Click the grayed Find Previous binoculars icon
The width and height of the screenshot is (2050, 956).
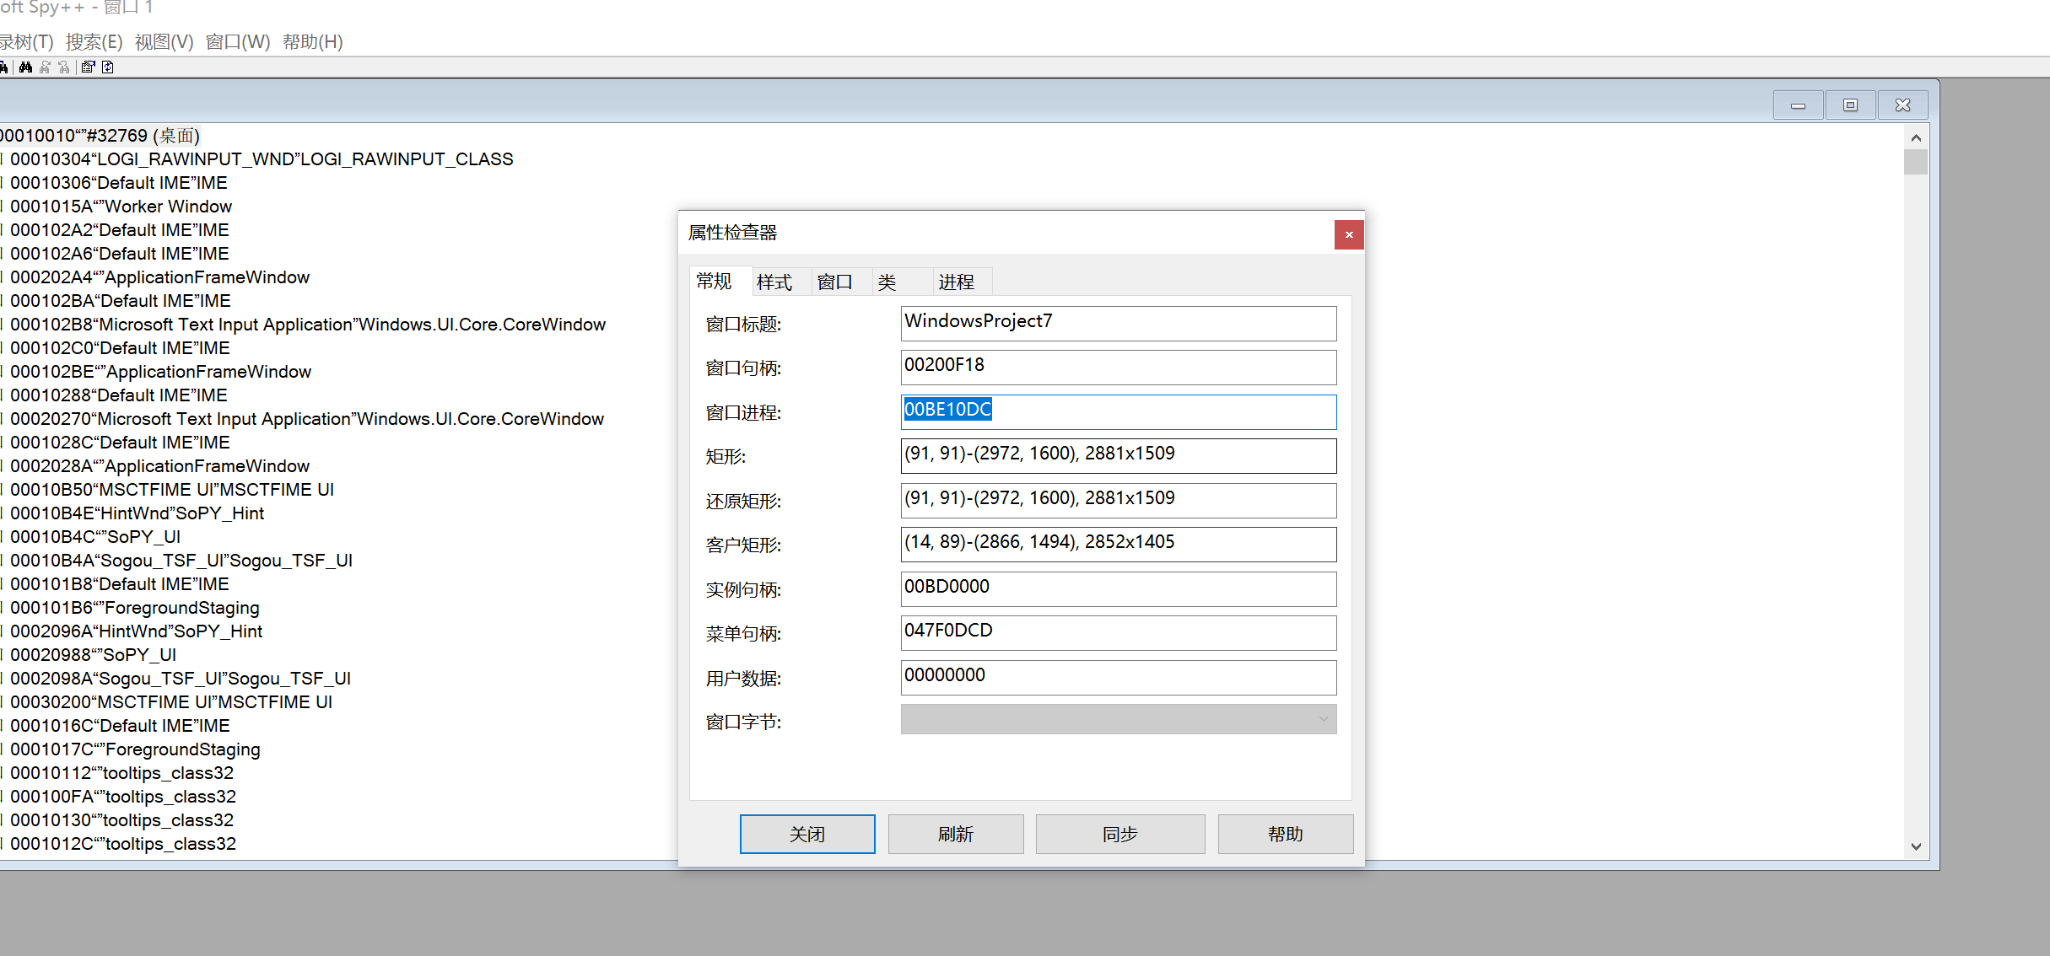point(64,67)
